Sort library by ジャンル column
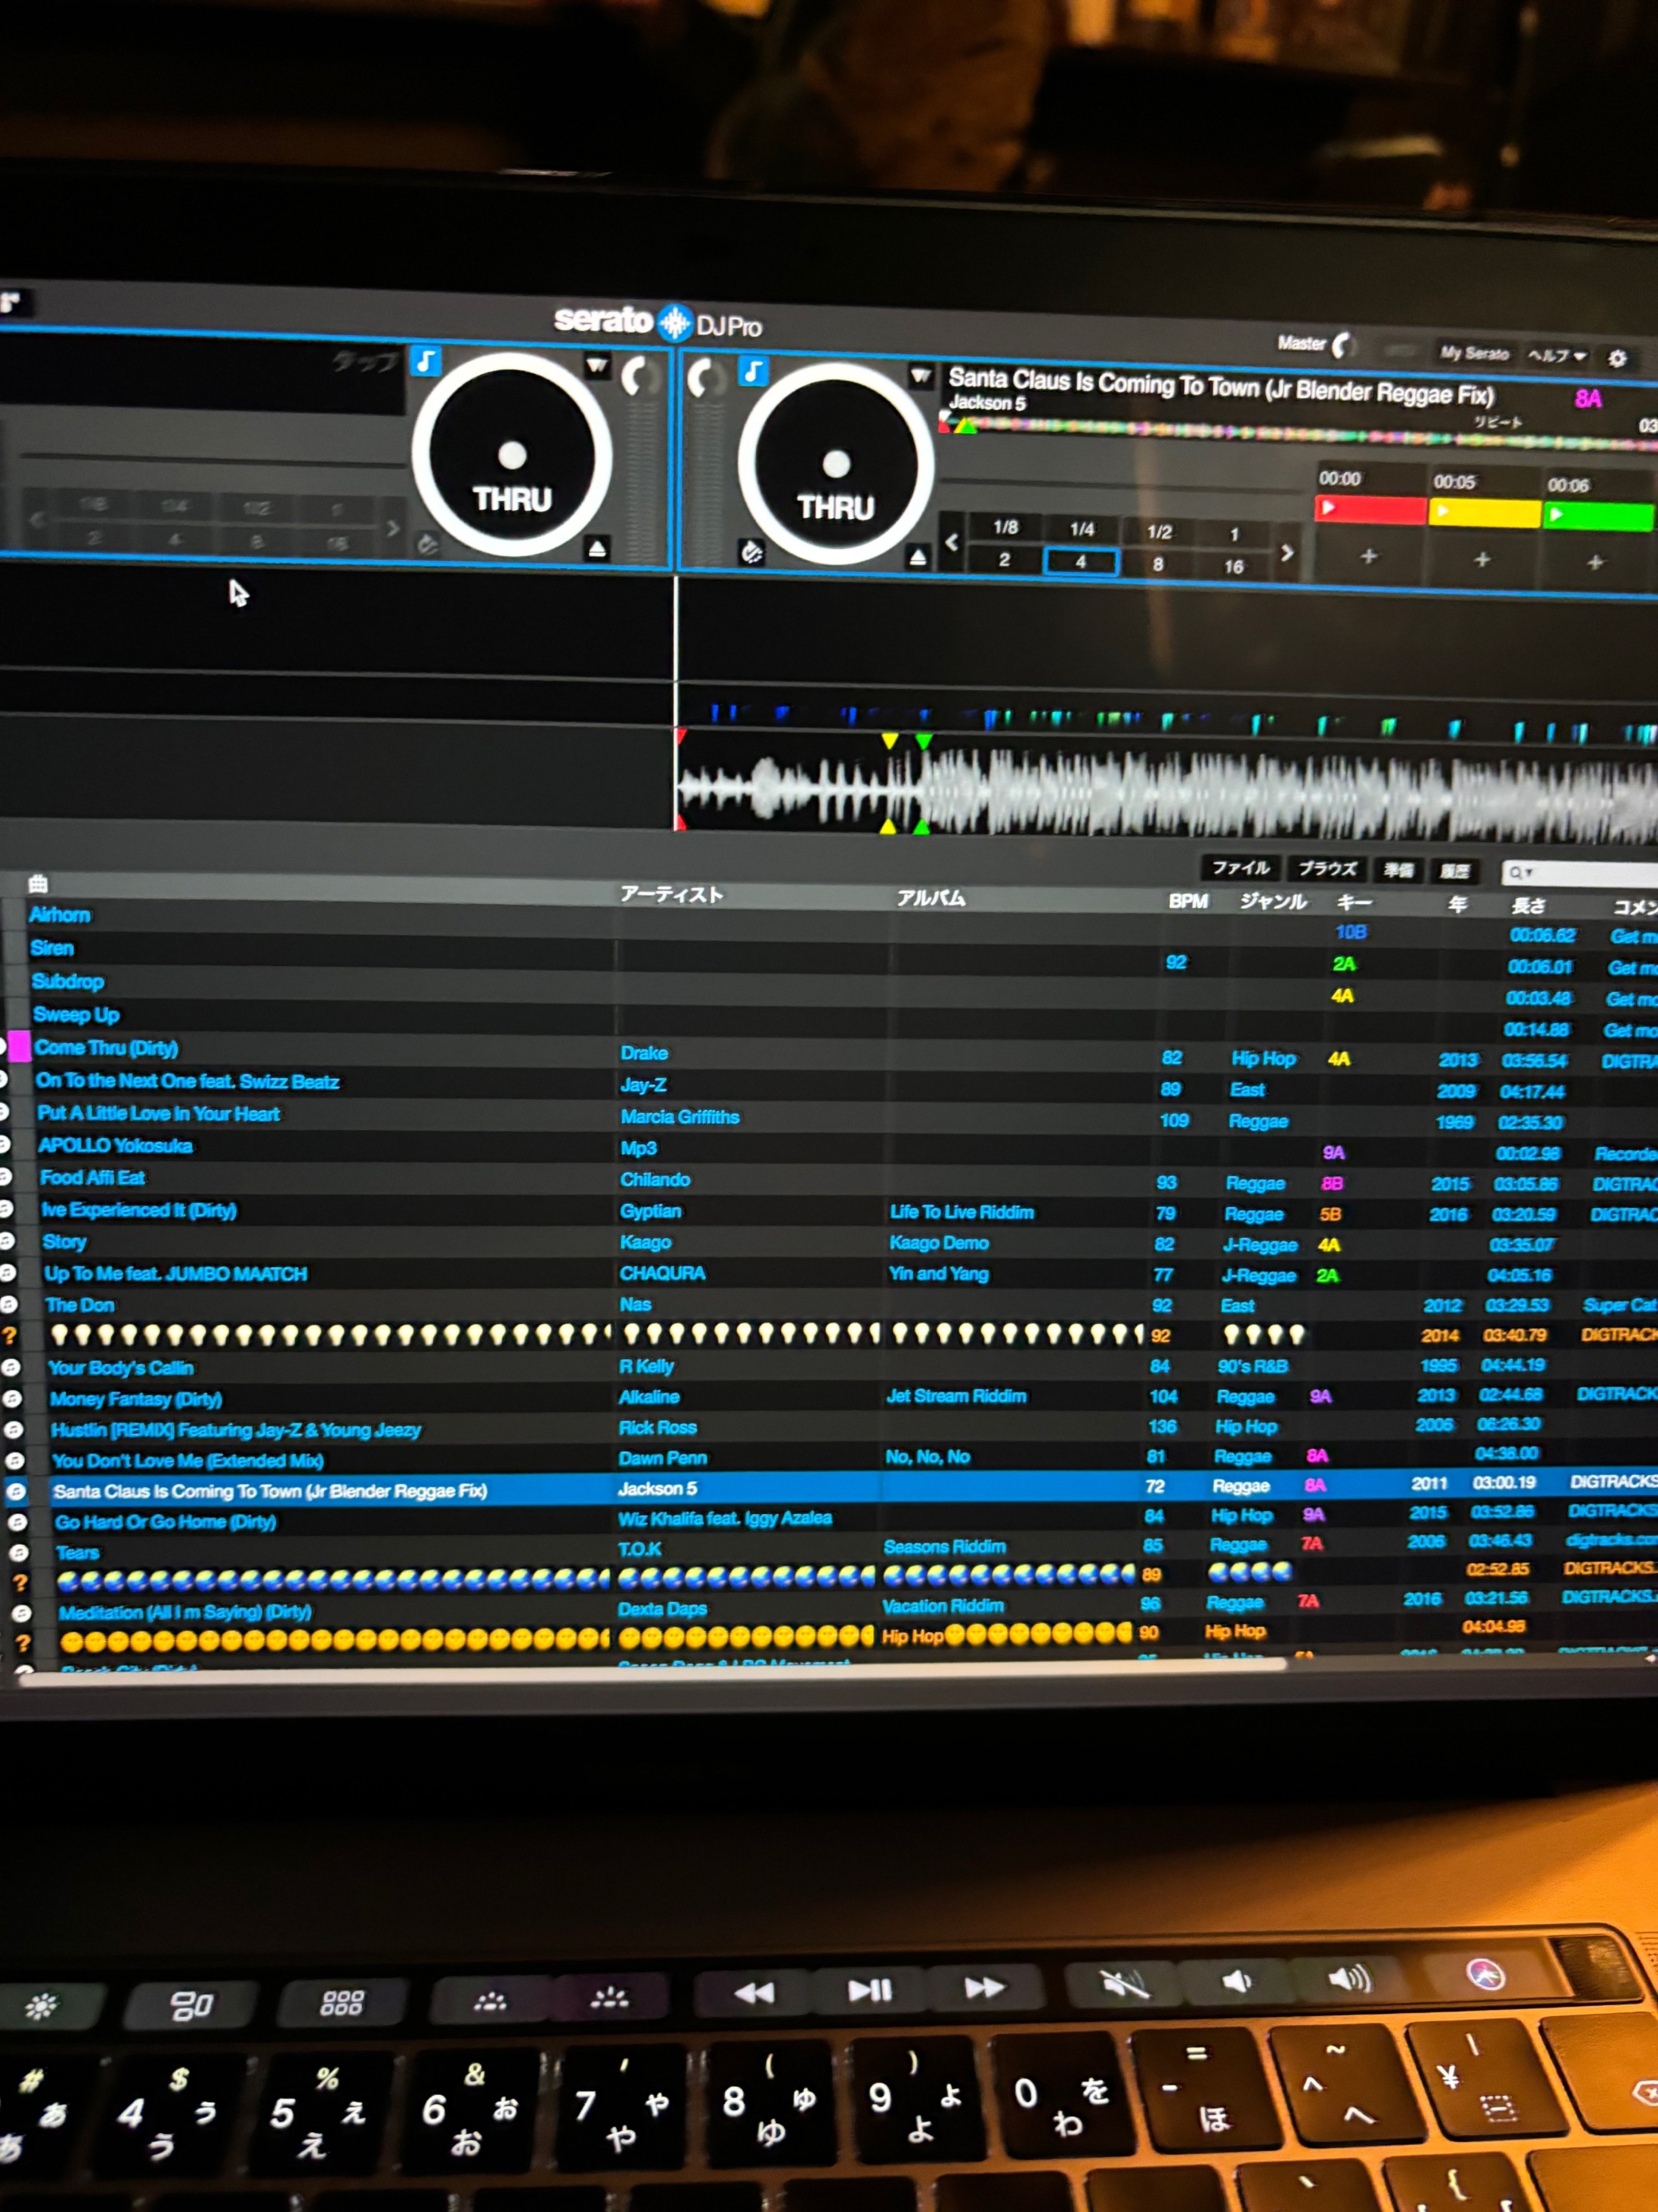This screenshot has width=1658, height=2212. 1272,901
